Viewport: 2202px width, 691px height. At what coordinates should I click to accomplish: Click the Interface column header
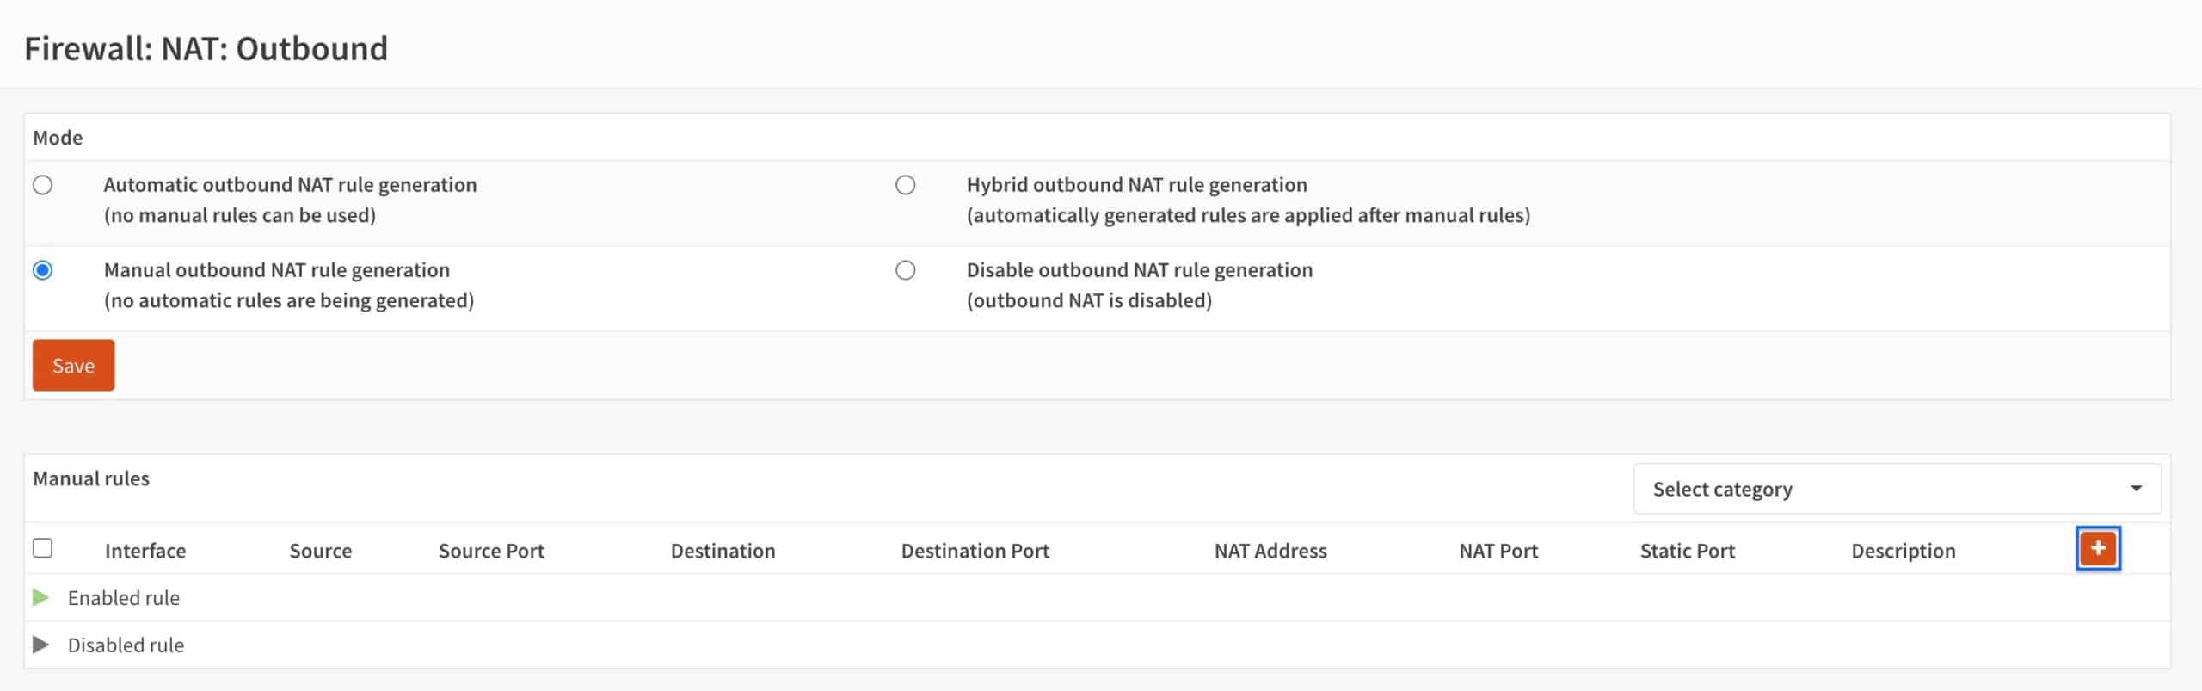pos(145,551)
